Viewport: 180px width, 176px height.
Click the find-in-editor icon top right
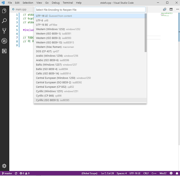[164, 9]
